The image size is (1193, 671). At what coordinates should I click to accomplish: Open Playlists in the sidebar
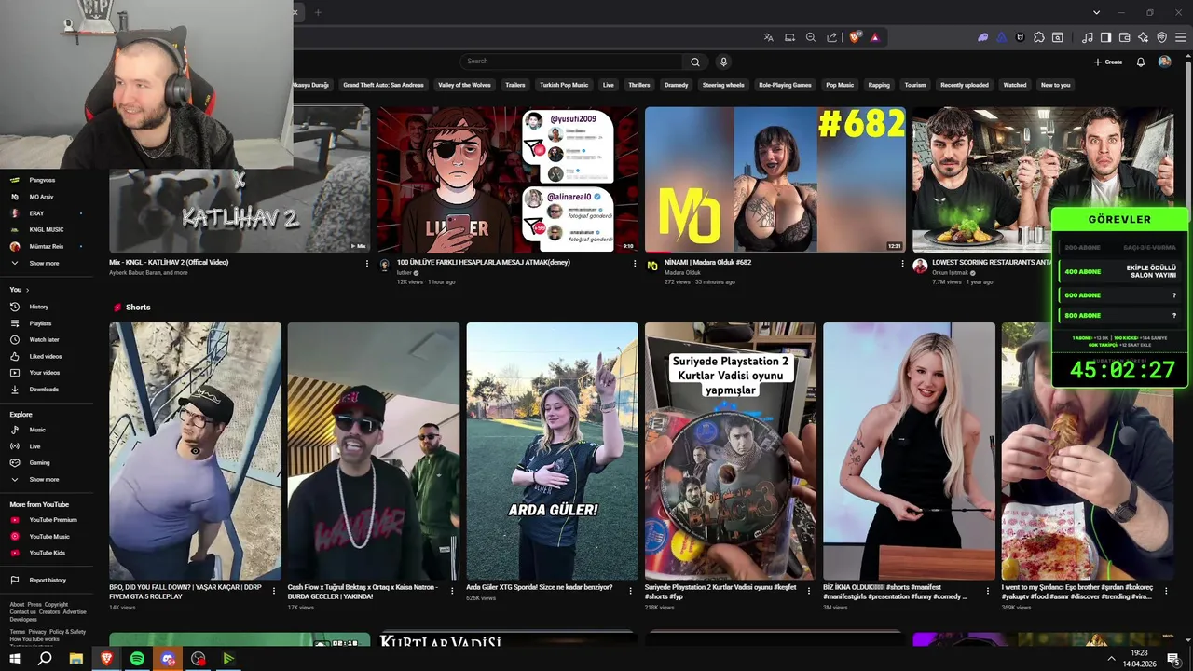click(40, 323)
